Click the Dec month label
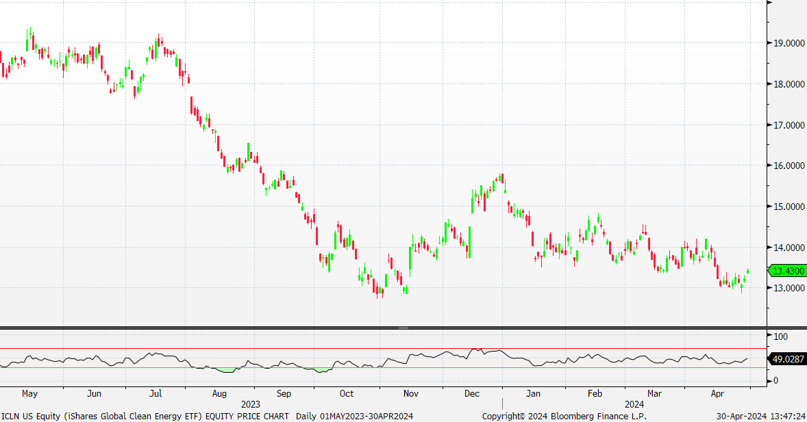807x422 pixels. point(472,394)
